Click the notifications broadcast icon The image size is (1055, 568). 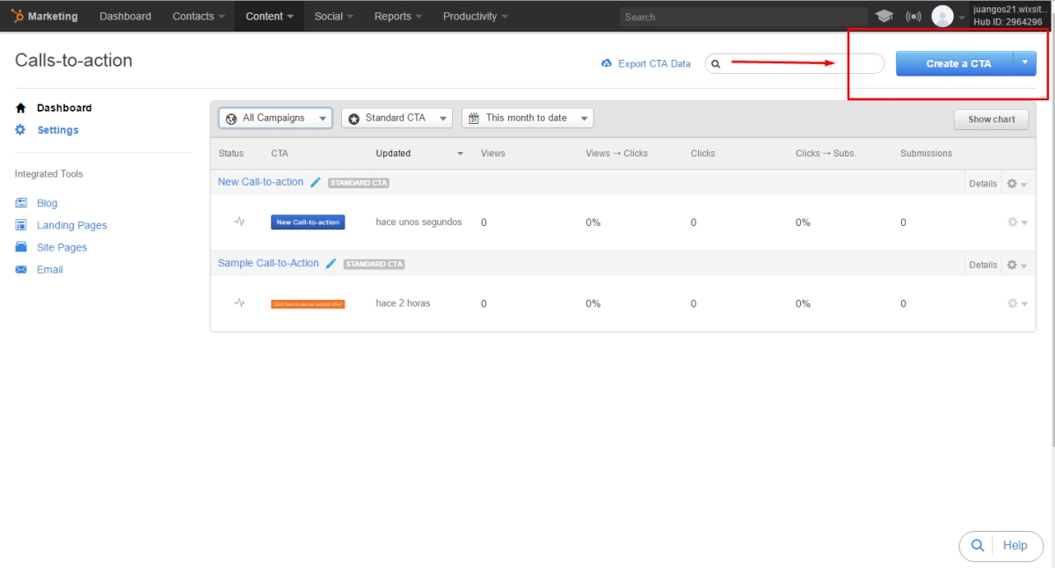pyautogui.click(x=913, y=15)
